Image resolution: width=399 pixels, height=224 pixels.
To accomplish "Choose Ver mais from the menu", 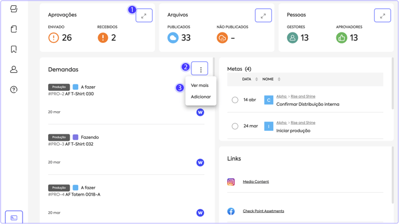I will coord(199,85).
